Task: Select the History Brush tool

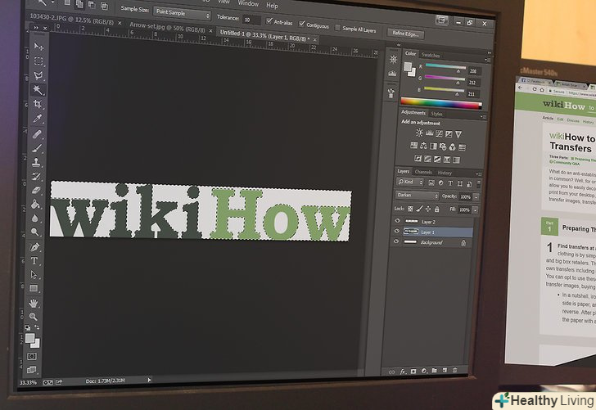Action: [36, 176]
